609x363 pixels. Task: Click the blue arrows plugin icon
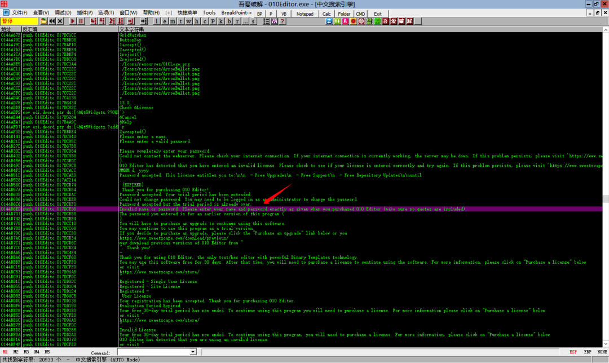point(329,21)
